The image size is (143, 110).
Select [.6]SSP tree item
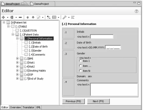[29, 75]
